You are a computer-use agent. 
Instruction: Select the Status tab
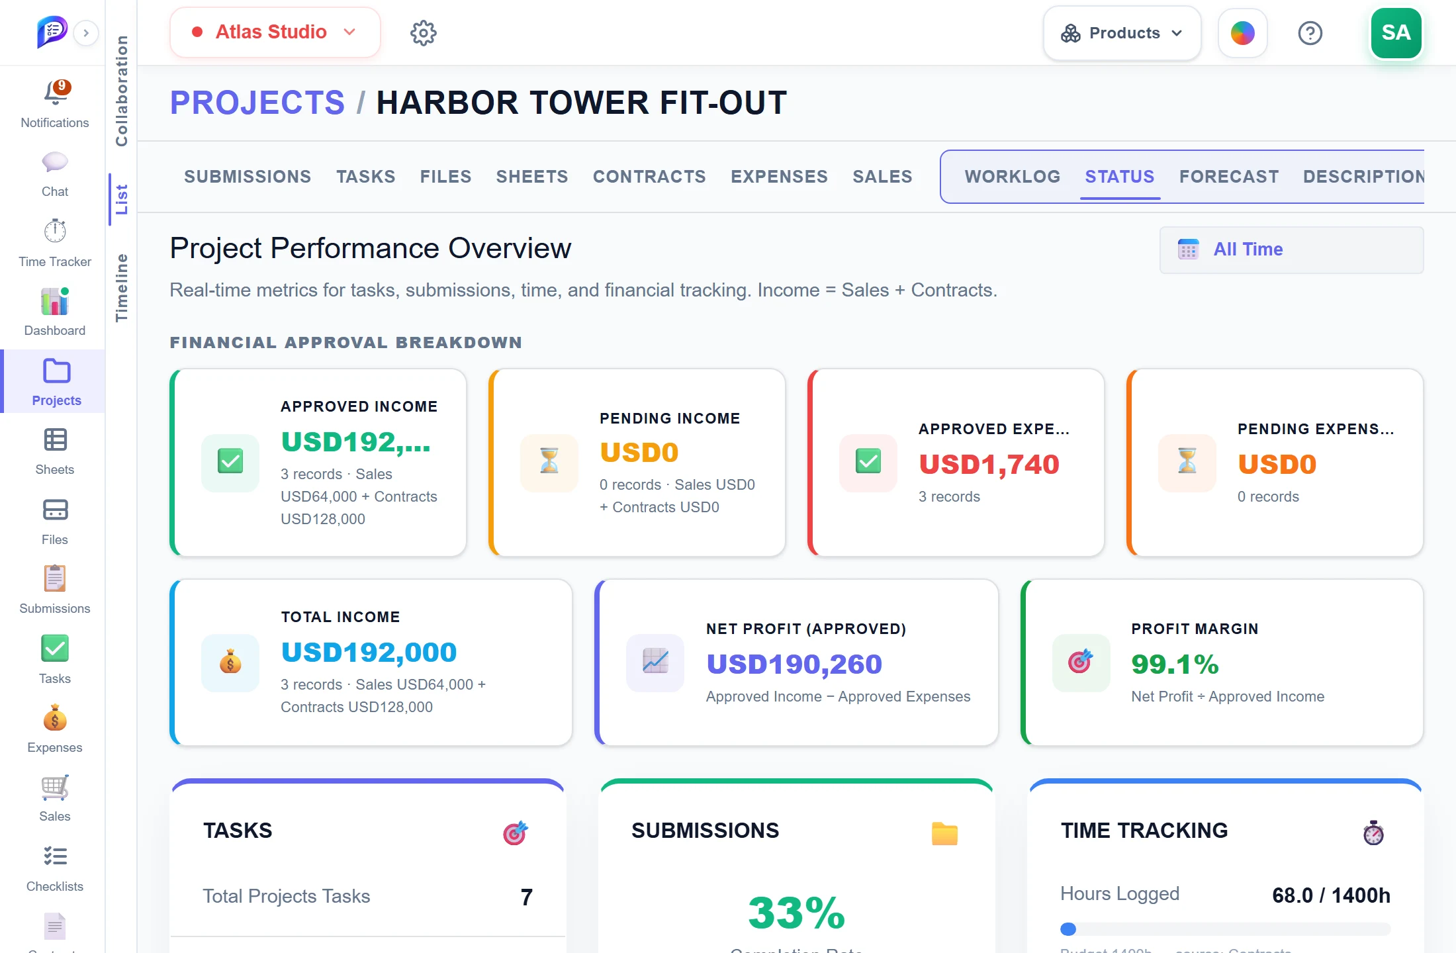1120,177
